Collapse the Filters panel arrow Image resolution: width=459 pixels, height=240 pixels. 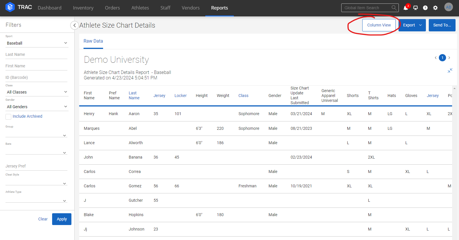(74, 25)
